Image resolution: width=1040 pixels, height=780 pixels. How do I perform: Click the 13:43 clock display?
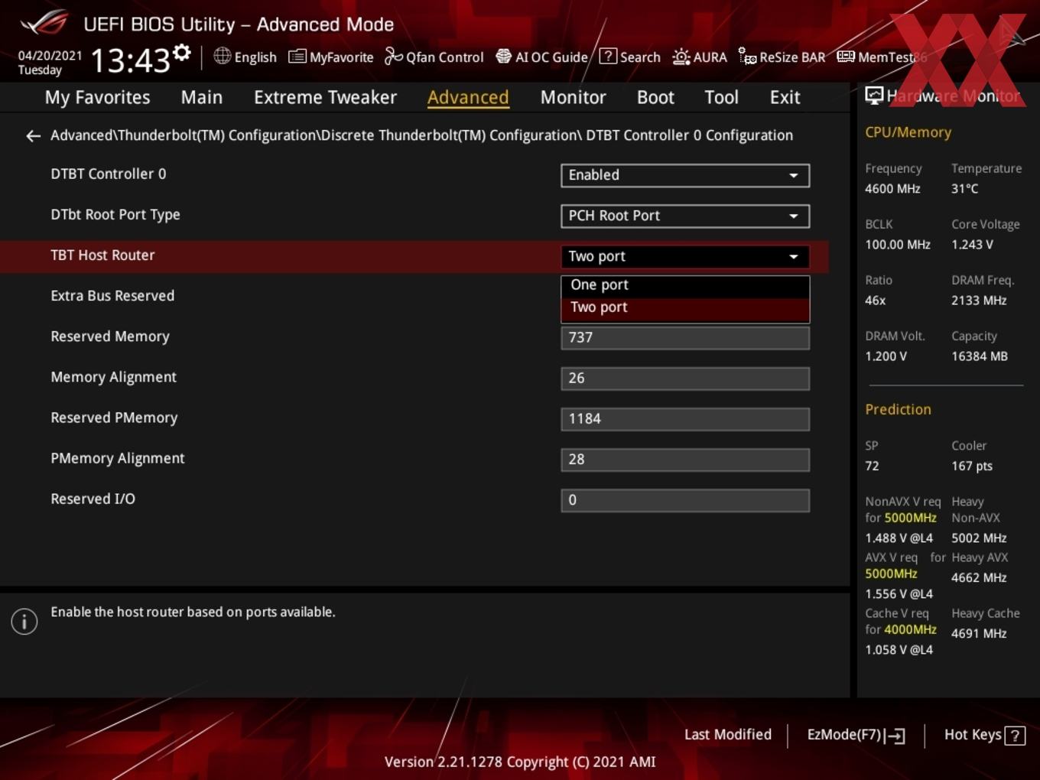130,60
